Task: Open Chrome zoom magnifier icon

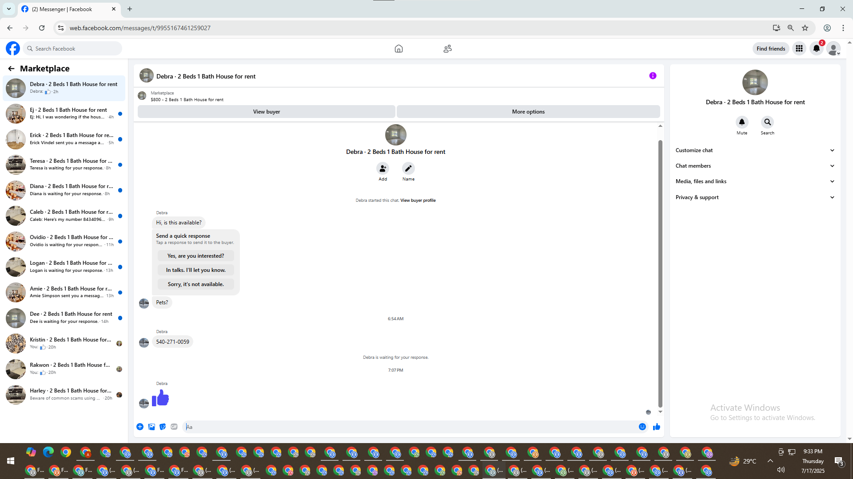Action: pos(791,28)
